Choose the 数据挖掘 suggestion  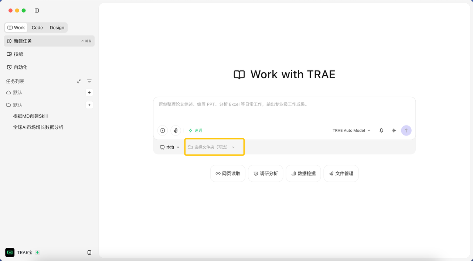pyautogui.click(x=303, y=174)
